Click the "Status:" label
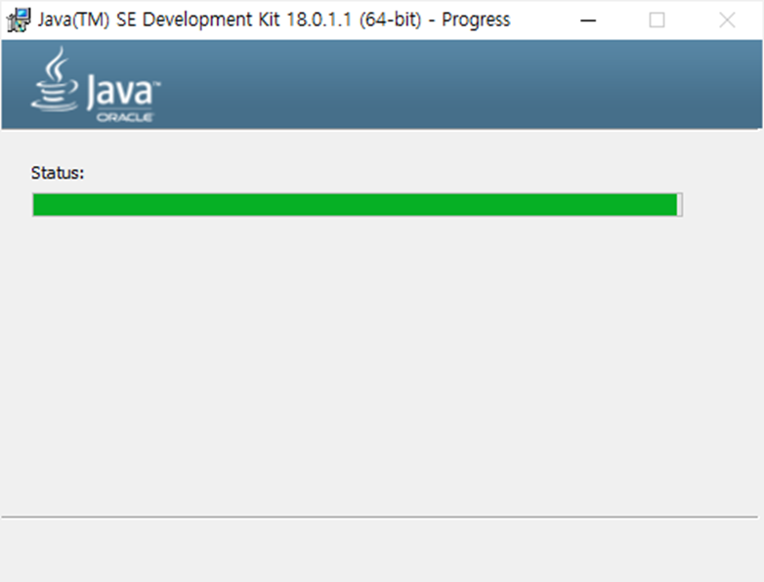This screenshot has height=582, width=764. click(x=58, y=173)
